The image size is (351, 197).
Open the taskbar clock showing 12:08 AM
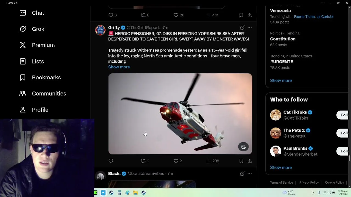tap(343, 193)
